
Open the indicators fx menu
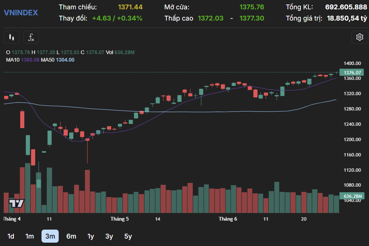pyautogui.click(x=31, y=37)
